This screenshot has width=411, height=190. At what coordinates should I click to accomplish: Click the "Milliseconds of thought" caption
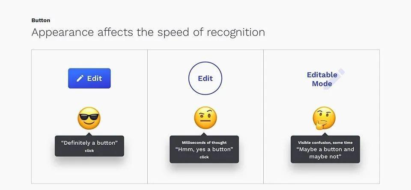(x=204, y=142)
